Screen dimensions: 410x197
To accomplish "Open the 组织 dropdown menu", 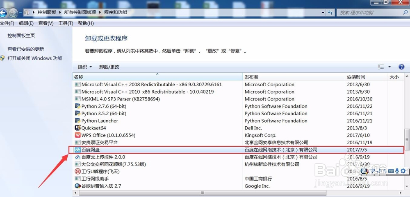I will [x=85, y=67].
